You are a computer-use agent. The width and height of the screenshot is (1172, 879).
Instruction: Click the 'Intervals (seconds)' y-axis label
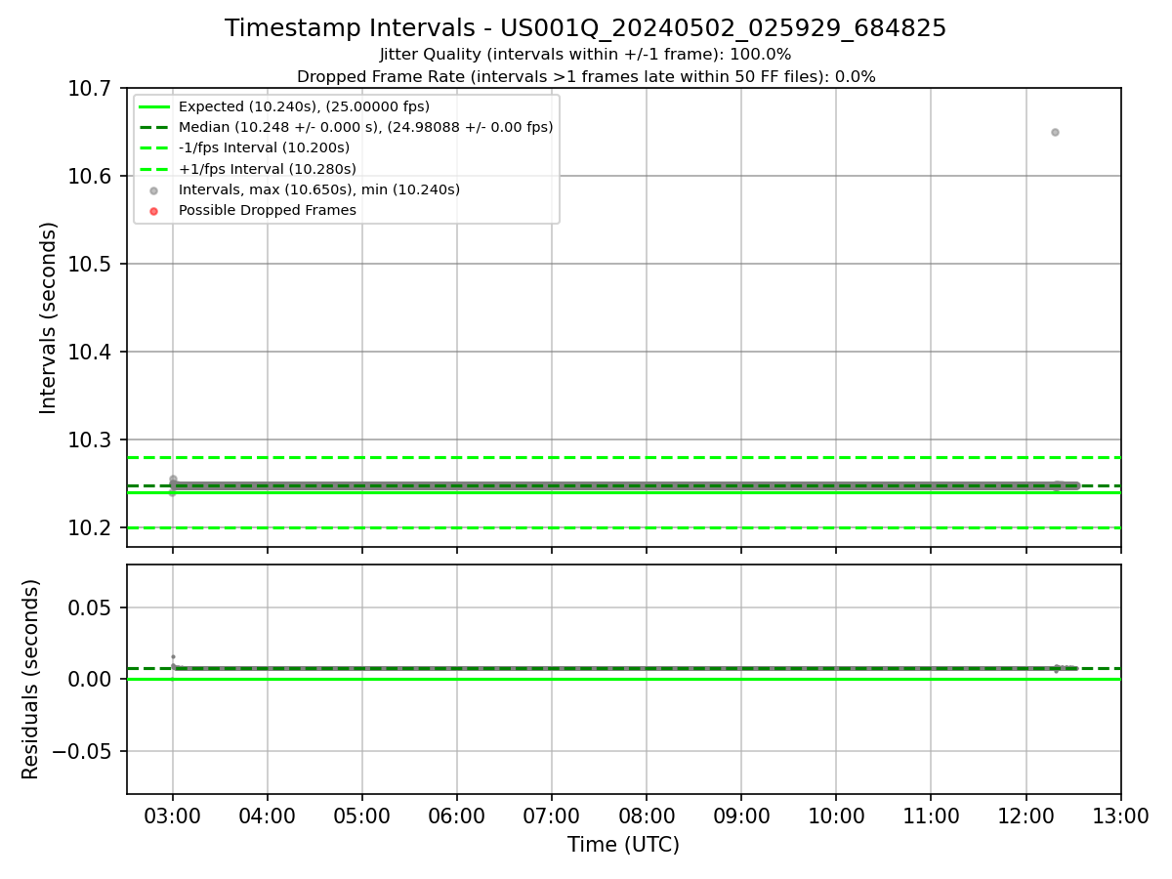click(49, 317)
